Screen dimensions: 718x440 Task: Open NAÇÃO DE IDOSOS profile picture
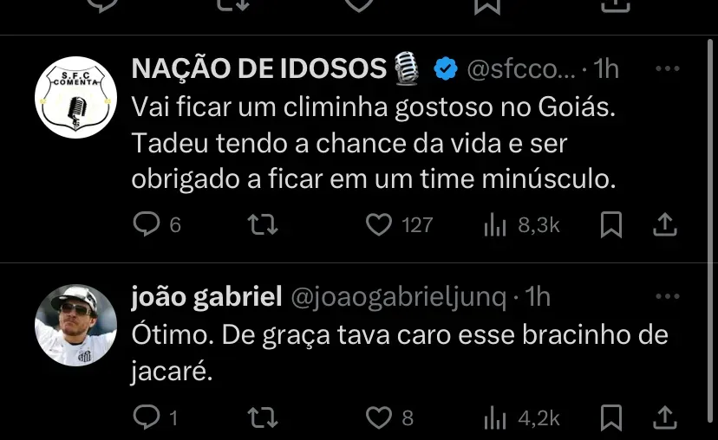[75, 98]
